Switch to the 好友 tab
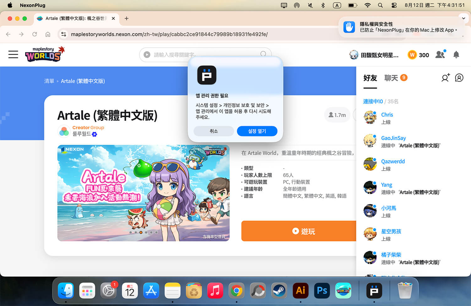Viewport: 471px width, 306px height. (x=370, y=78)
